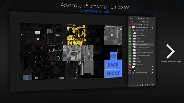
Task: Add layer mask icon
Action: tap(143, 85)
